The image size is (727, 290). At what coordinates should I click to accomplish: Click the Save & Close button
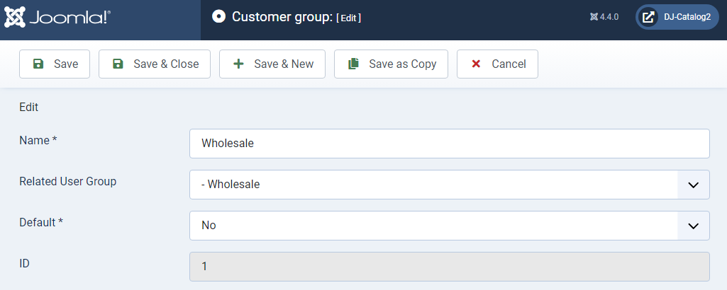[x=155, y=64]
